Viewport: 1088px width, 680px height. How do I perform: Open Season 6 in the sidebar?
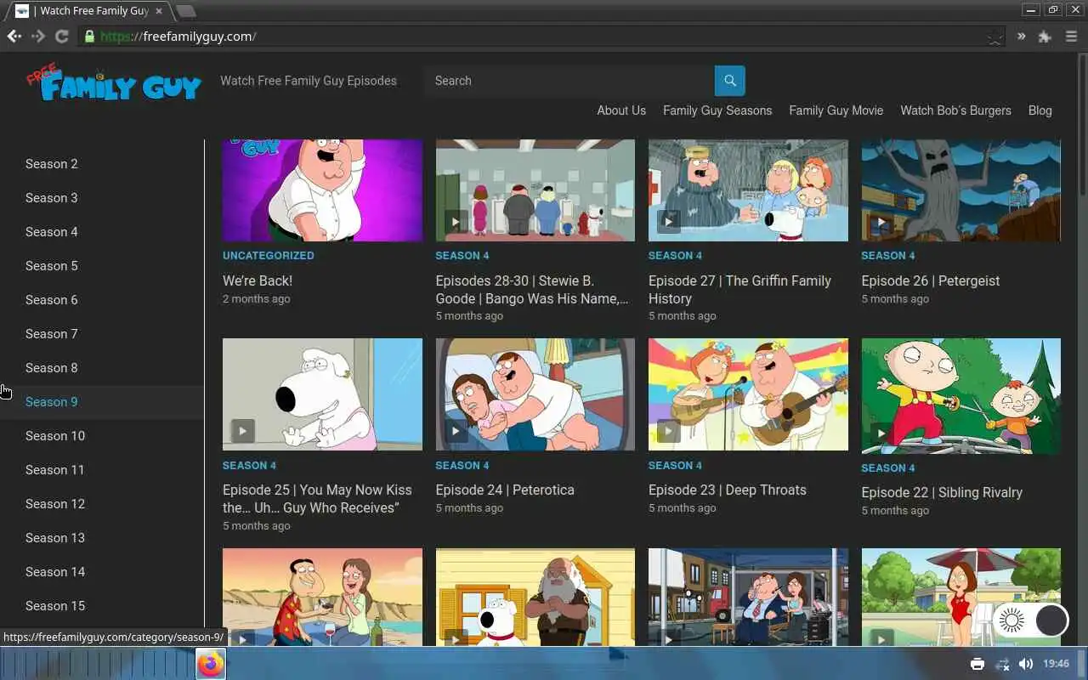(x=52, y=300)
